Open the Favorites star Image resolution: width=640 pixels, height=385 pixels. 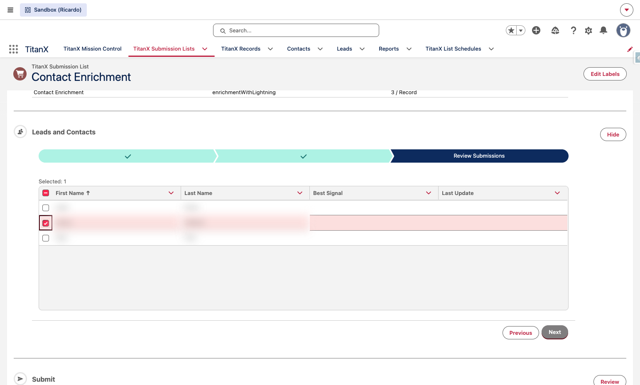[x=511, y=30]
